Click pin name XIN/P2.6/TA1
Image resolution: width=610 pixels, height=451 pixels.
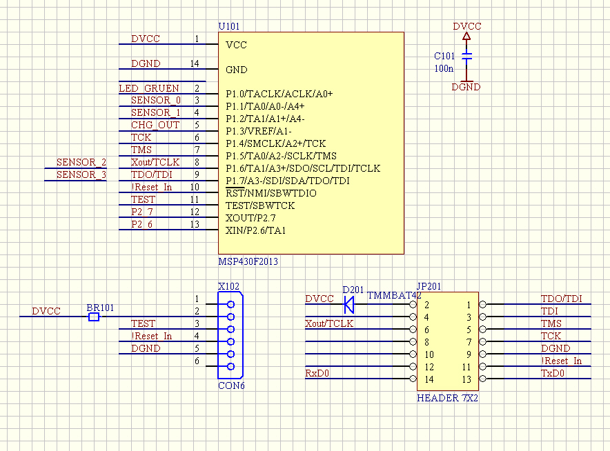click(x=255, y=230)
